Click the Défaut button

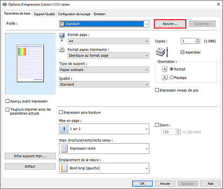[30, 167]
